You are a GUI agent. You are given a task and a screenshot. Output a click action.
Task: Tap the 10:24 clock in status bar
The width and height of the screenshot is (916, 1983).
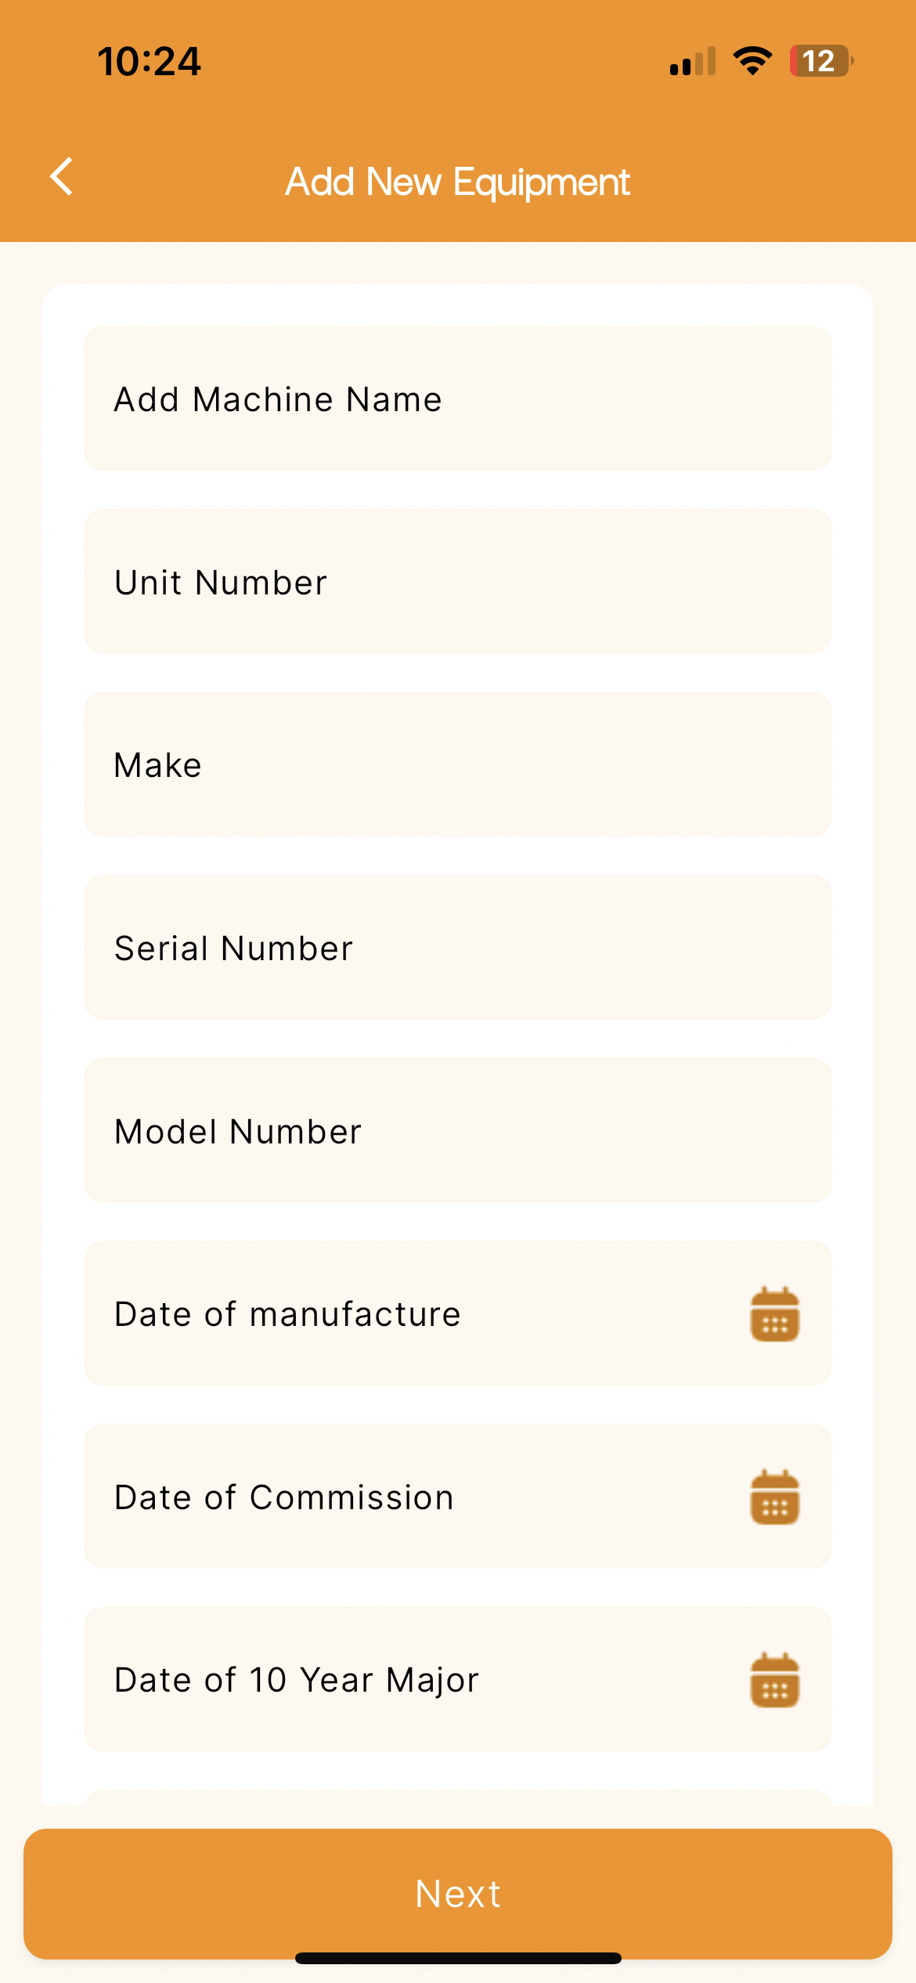click(x=149, y=61)
